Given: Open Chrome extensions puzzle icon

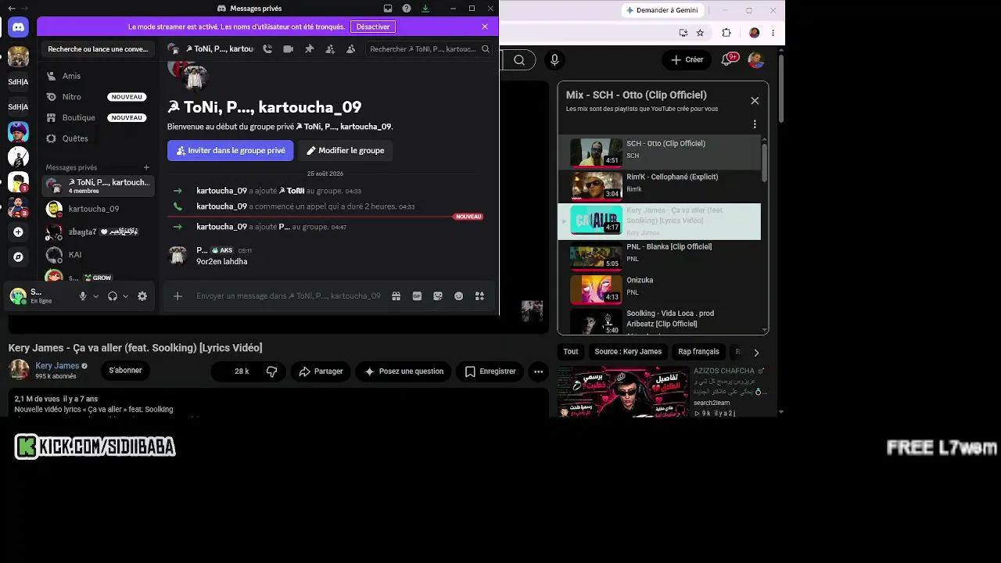Looking at the screenshot, I should (x=727, y=33).
